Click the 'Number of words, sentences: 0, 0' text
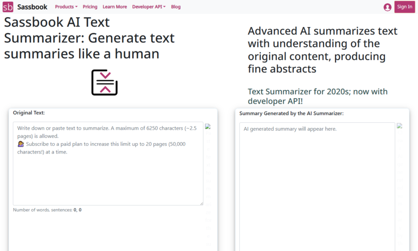This screenshot has height=251, width=418. [47, 210]
